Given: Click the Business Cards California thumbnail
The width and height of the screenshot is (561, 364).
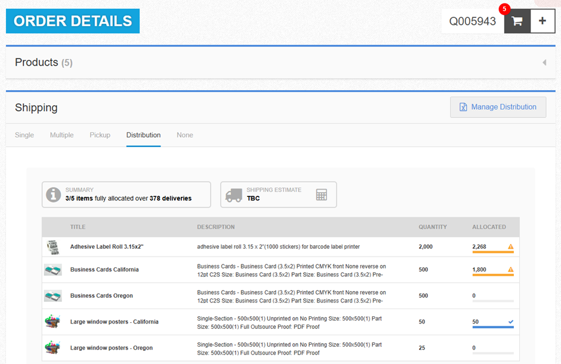Looking at the screenshot, I should [53, 270].
